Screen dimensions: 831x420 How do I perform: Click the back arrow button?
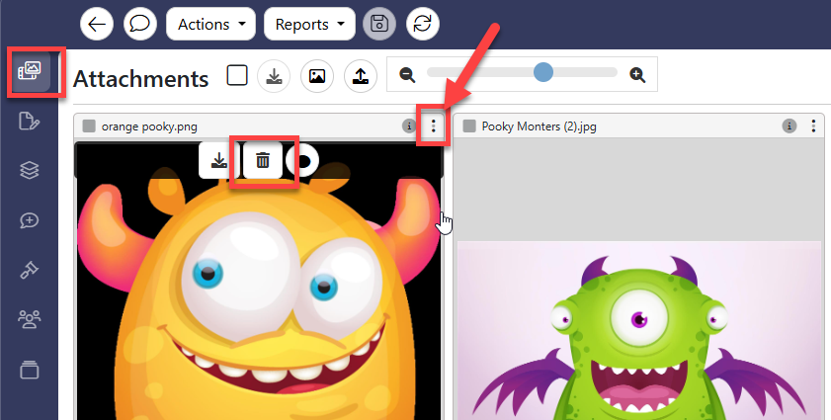pyautogui.click(x=97, y=24)
